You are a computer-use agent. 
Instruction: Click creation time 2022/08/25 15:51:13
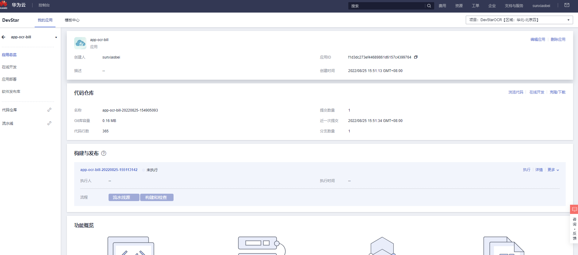[x=375, y=71]
